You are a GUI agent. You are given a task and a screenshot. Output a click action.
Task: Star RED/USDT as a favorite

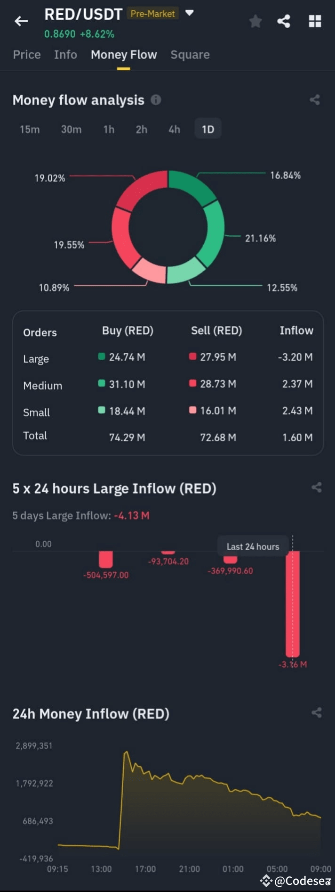tap(255, 21)
